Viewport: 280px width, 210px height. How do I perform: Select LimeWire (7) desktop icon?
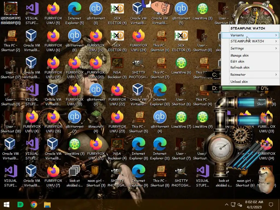pyautogui.click(x=181, y=119)
